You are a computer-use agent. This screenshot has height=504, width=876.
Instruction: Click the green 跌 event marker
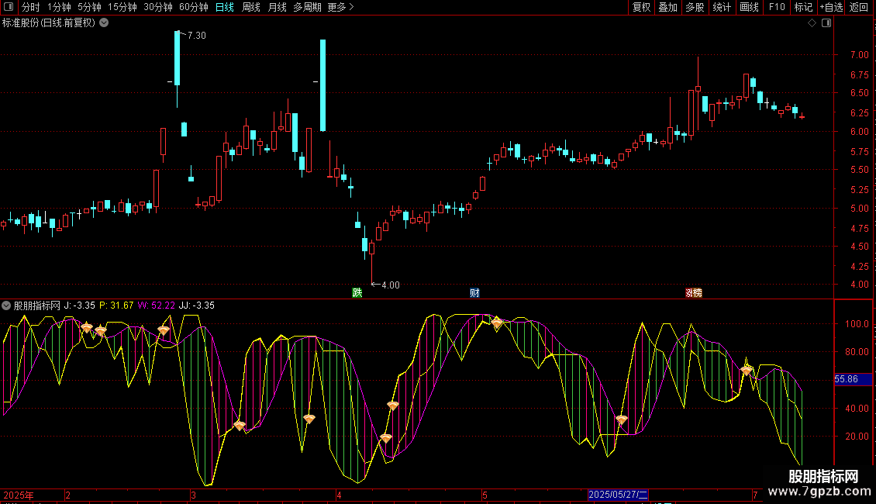(357, 293)
